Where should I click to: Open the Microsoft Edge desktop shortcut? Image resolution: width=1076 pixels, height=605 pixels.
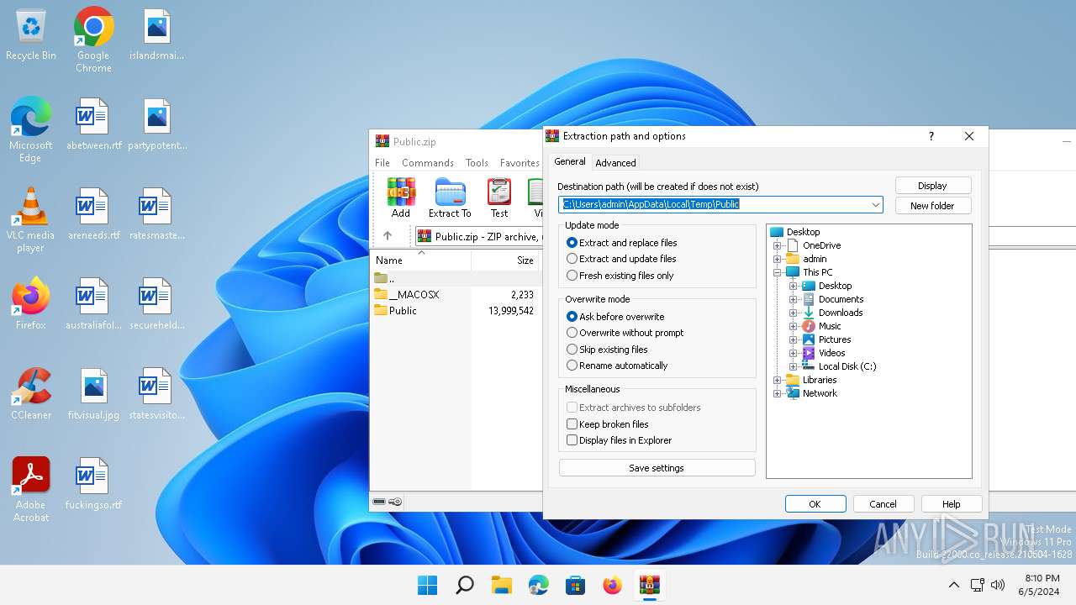pos(31,129)
